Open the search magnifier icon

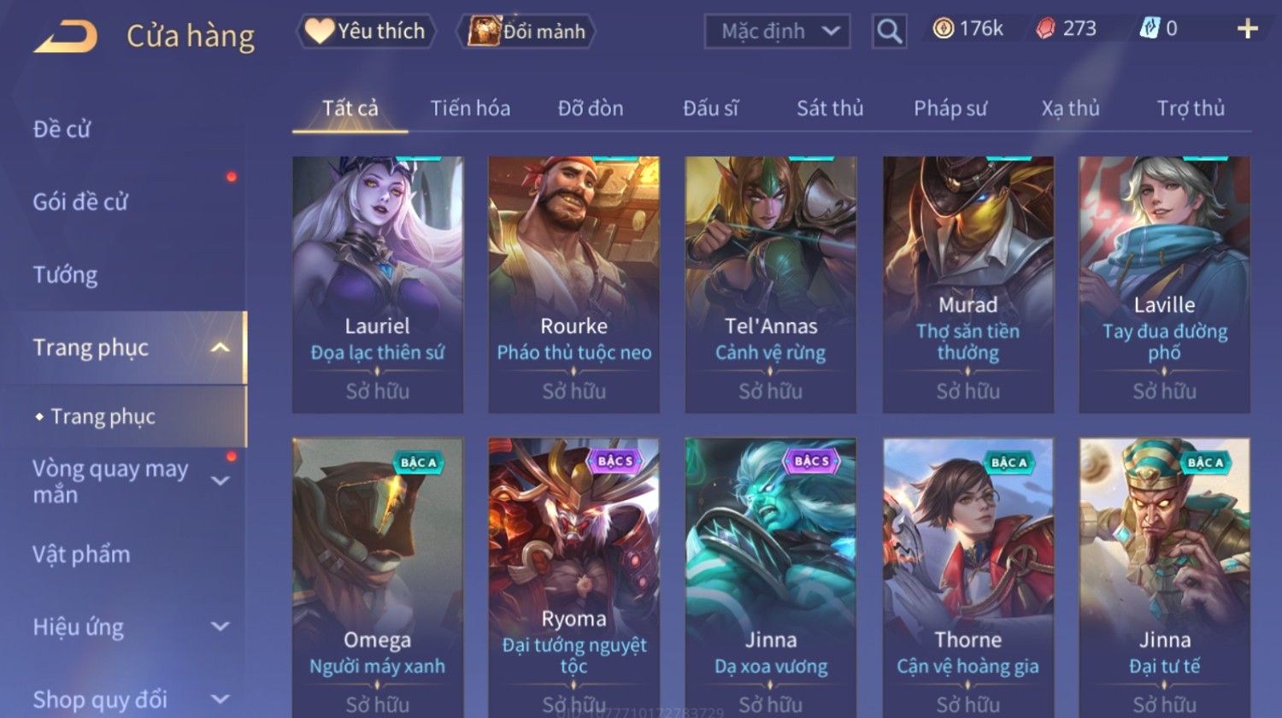[x=889, y=32]
